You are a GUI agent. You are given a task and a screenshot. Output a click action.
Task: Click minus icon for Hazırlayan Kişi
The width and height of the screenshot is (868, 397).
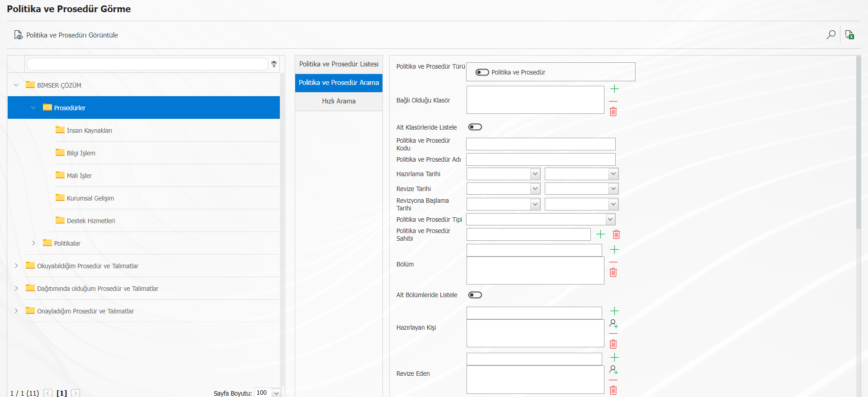[x=613, y=334]
